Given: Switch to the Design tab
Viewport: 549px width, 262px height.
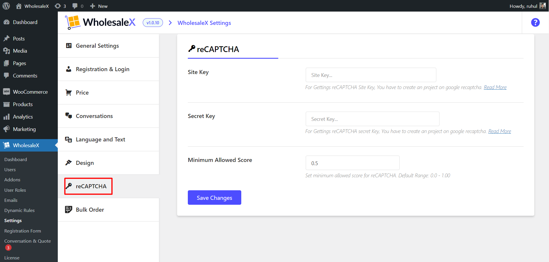Looking at the screenshot, I should [x=108, y=163].
